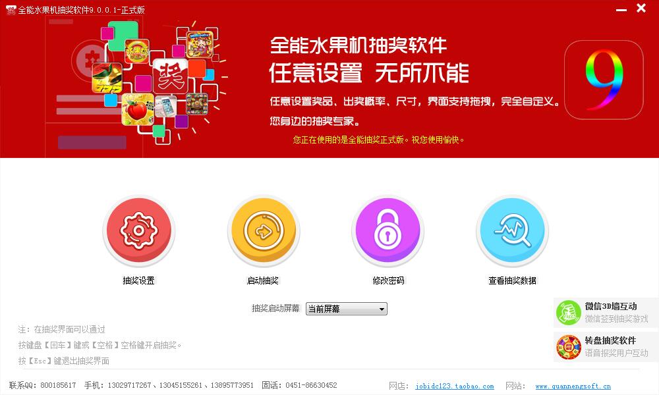
Task: Click the 修改密码 text label
Action: [388, 281]
